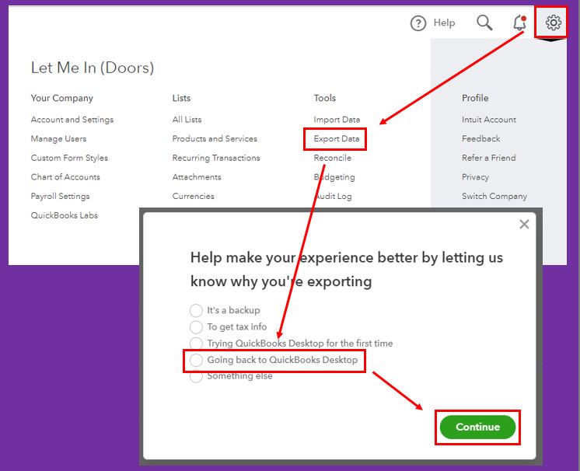Screen dimensions: 580x471
Task: Open Currencies list
Action: click(x=193, y=197)
